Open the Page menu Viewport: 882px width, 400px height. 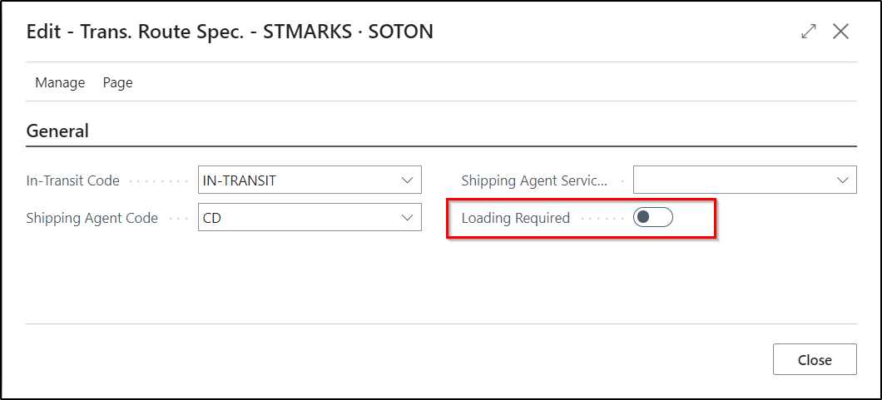pos(117,82)
